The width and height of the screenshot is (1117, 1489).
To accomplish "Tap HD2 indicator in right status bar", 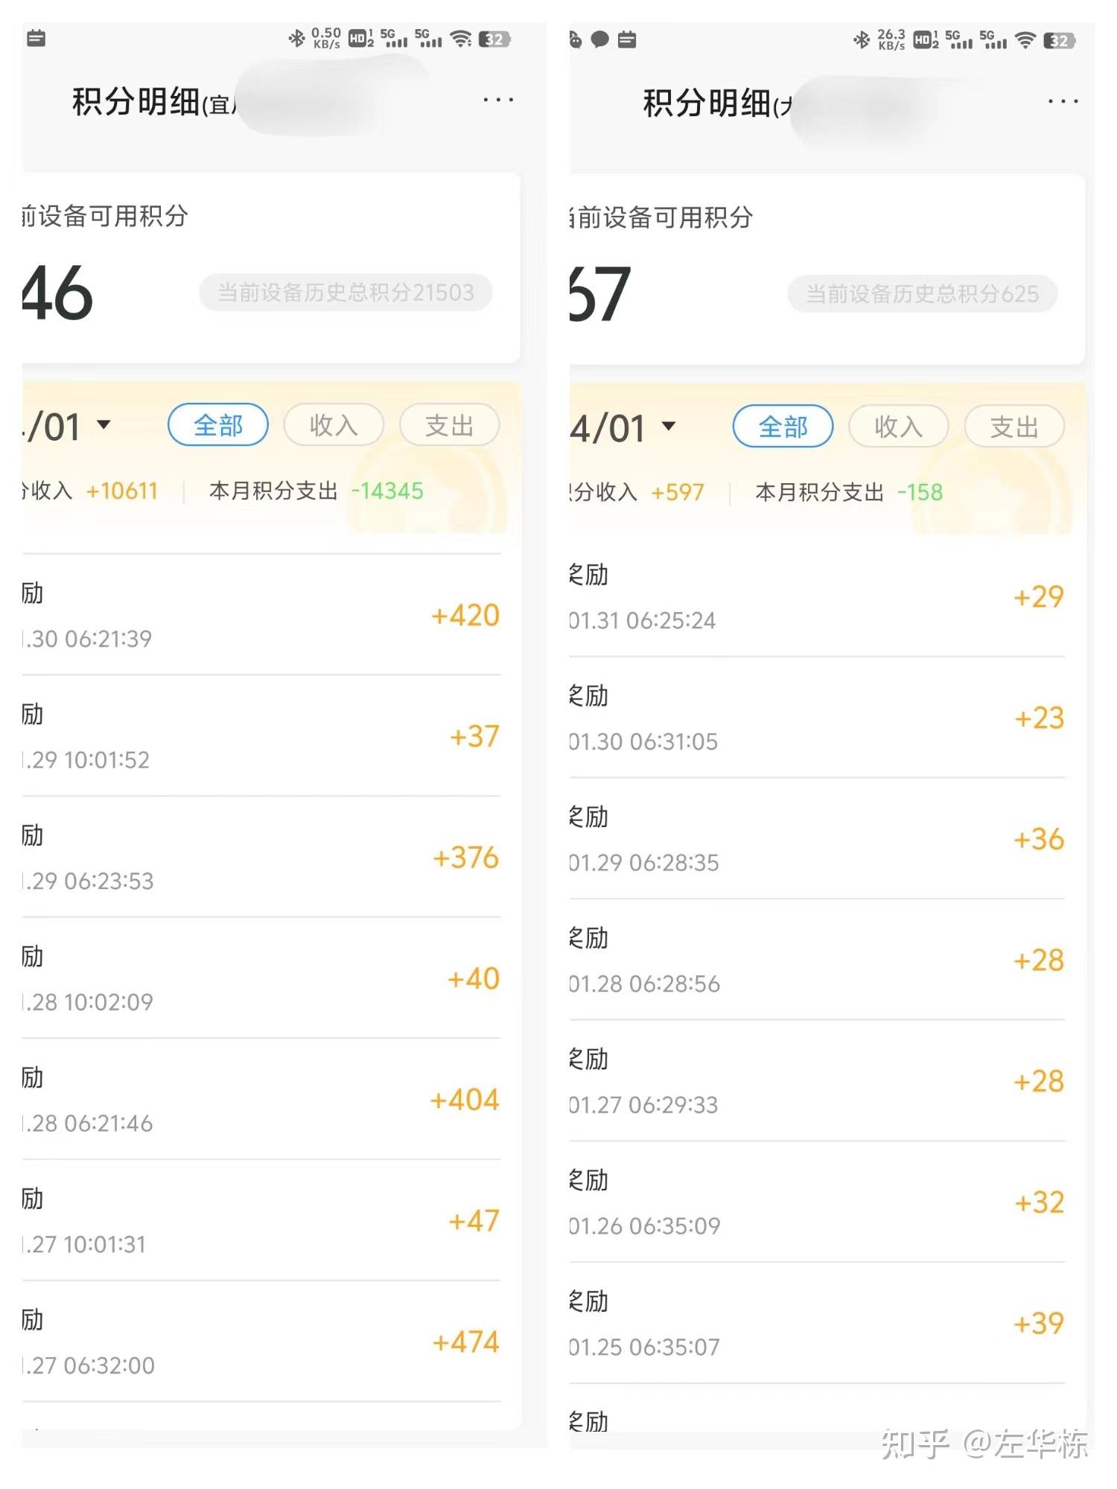I will coord(926,40).
